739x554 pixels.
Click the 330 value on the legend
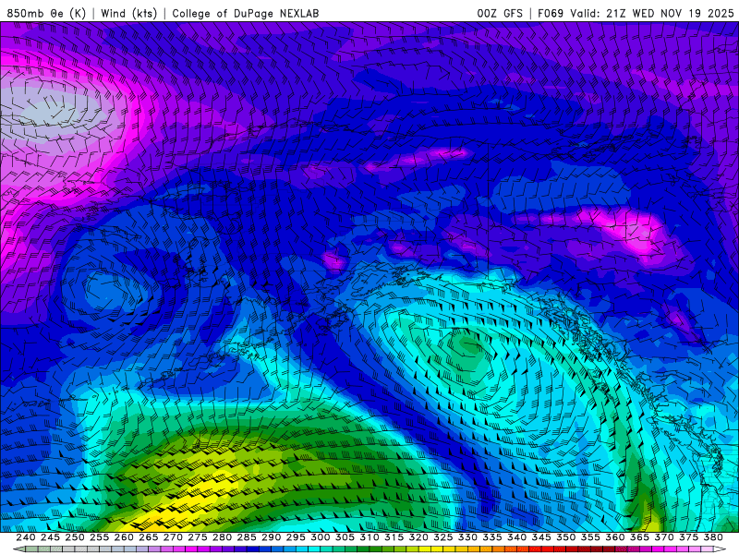(x=467, y=537)
